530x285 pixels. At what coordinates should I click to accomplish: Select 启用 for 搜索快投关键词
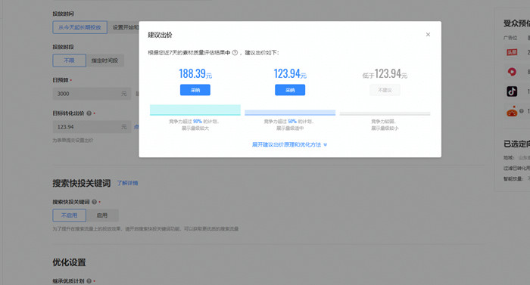click(102, 215)
